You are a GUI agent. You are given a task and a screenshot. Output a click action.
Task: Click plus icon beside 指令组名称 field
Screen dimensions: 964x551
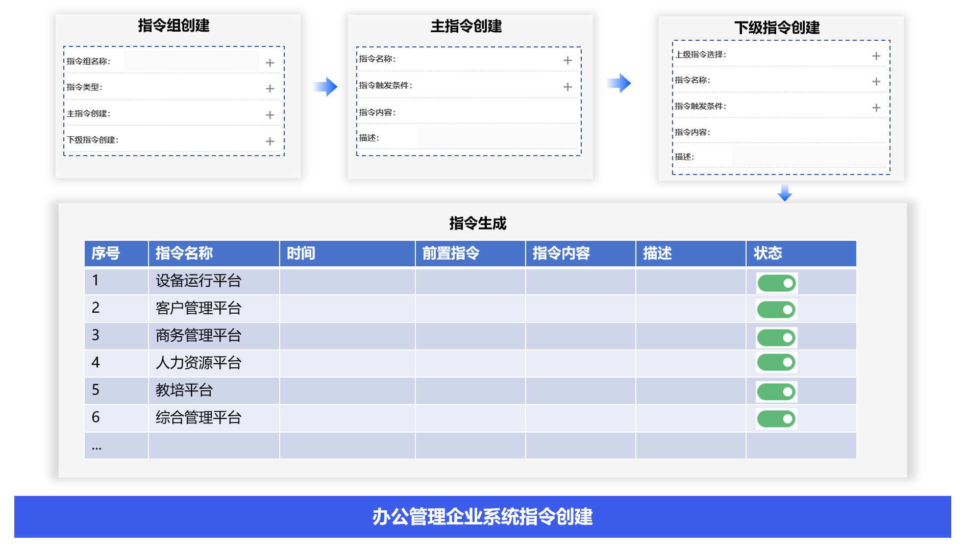point(270,63)
